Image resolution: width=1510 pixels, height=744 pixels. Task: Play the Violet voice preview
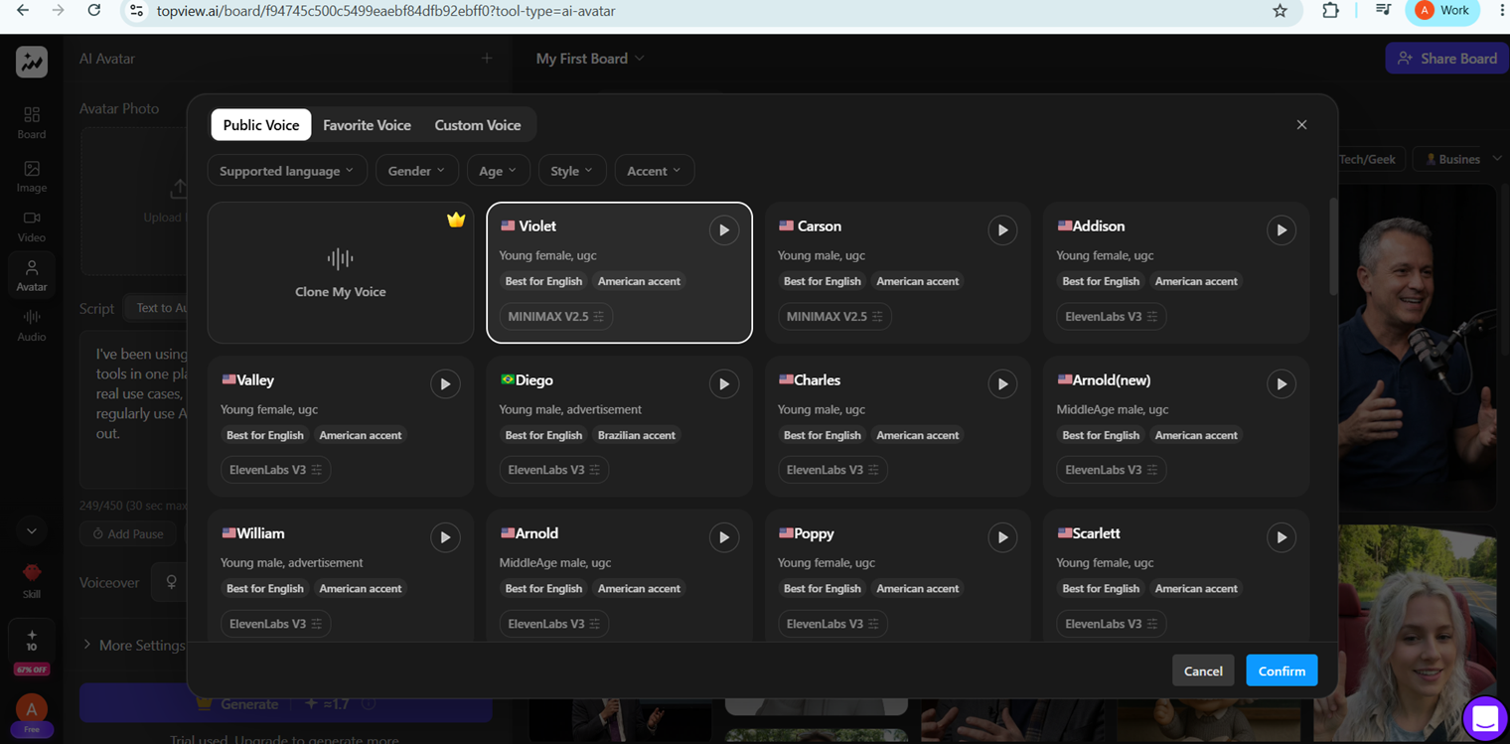[x=724, y=230]
